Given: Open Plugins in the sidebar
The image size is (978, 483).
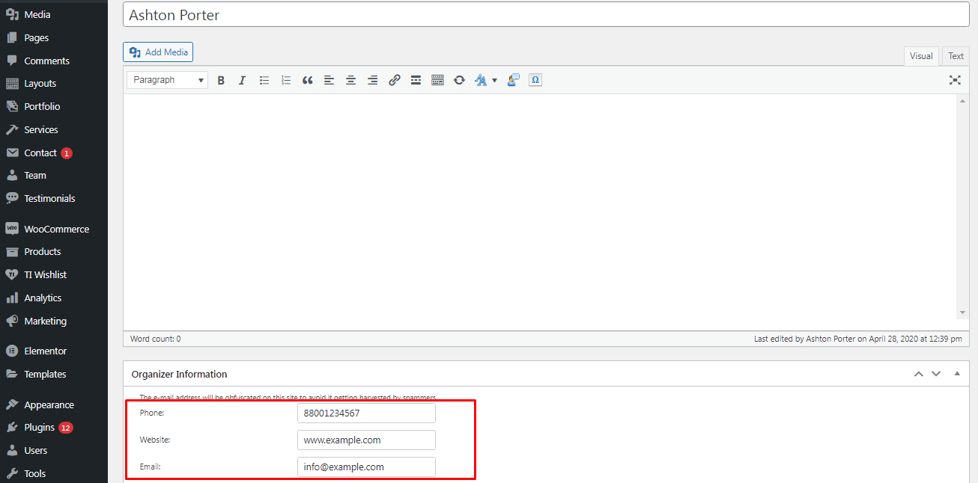Looking at the screenshot, I should pos(54,428).
